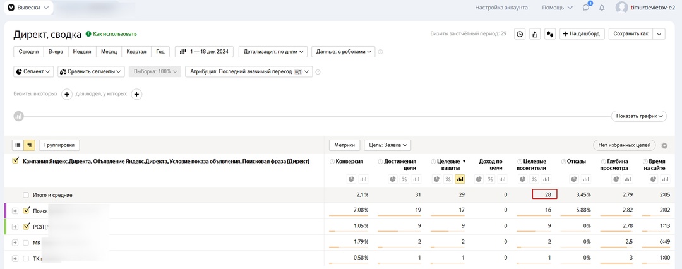This screenshot has width=682, height=269.
Task: Expand the ТК campaign row
Action: click(x=15, y=258)
